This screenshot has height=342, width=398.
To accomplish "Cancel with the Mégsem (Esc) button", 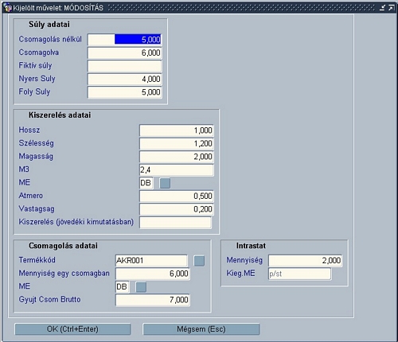I will tap(201, 329).
